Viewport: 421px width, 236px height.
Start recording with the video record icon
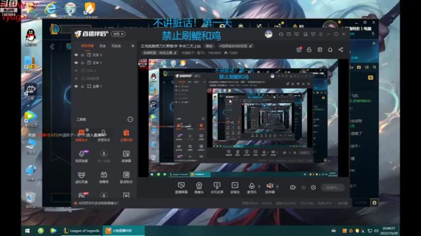point(293,187)
